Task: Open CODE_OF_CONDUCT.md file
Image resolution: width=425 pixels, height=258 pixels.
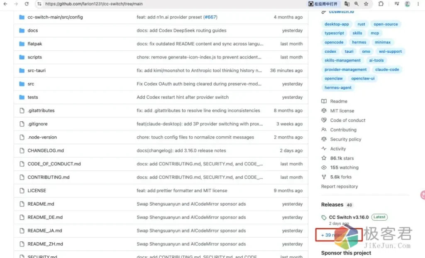Action: (x=54, y=164)
